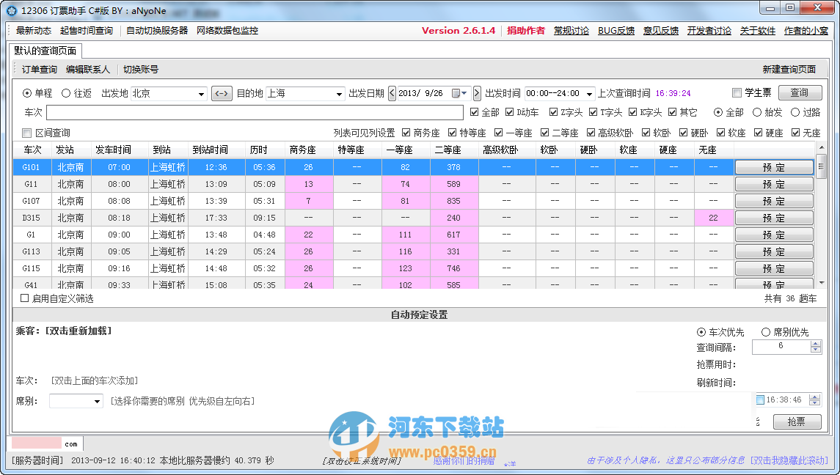This screenshot has width=840, height=475.
Task: Click the swap origin and destination icon
Action: tap(222, 93)
